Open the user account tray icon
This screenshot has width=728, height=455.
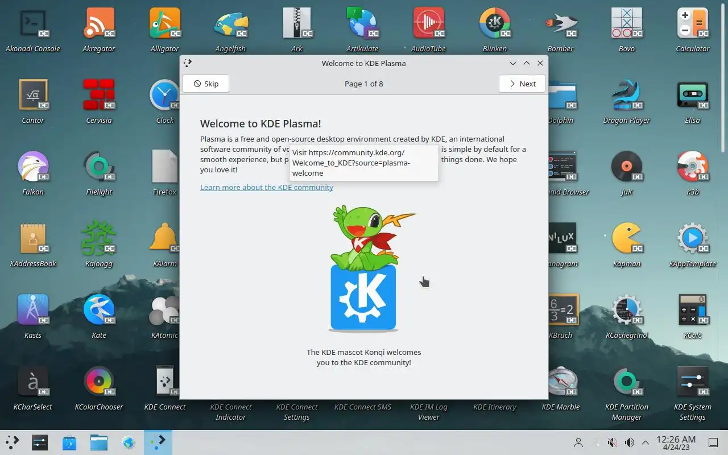coord(578,442)
